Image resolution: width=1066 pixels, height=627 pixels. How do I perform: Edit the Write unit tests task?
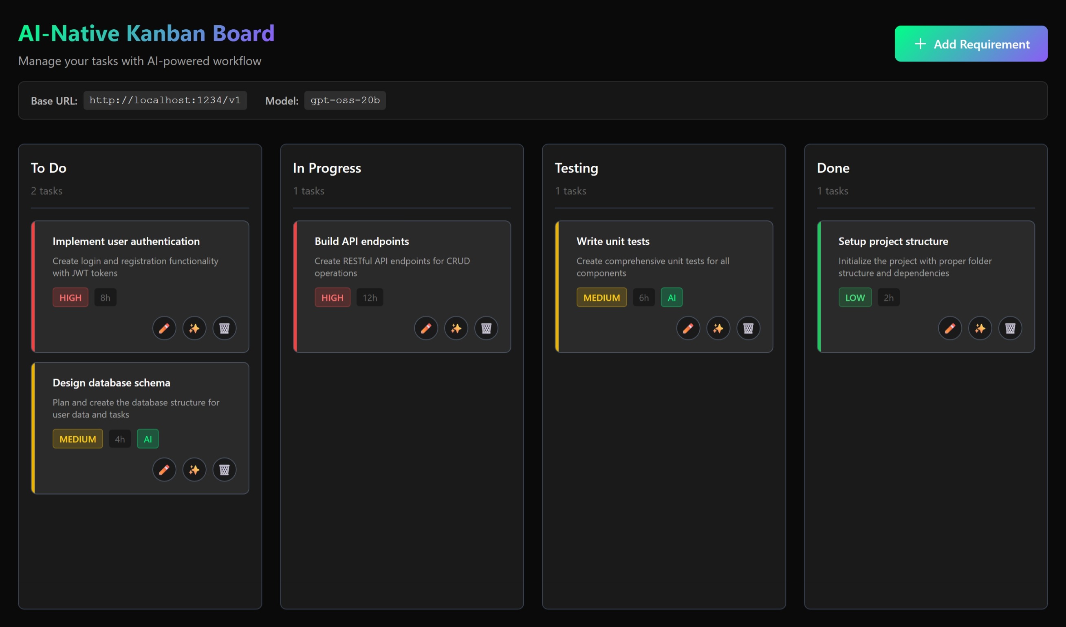point(688,328)
